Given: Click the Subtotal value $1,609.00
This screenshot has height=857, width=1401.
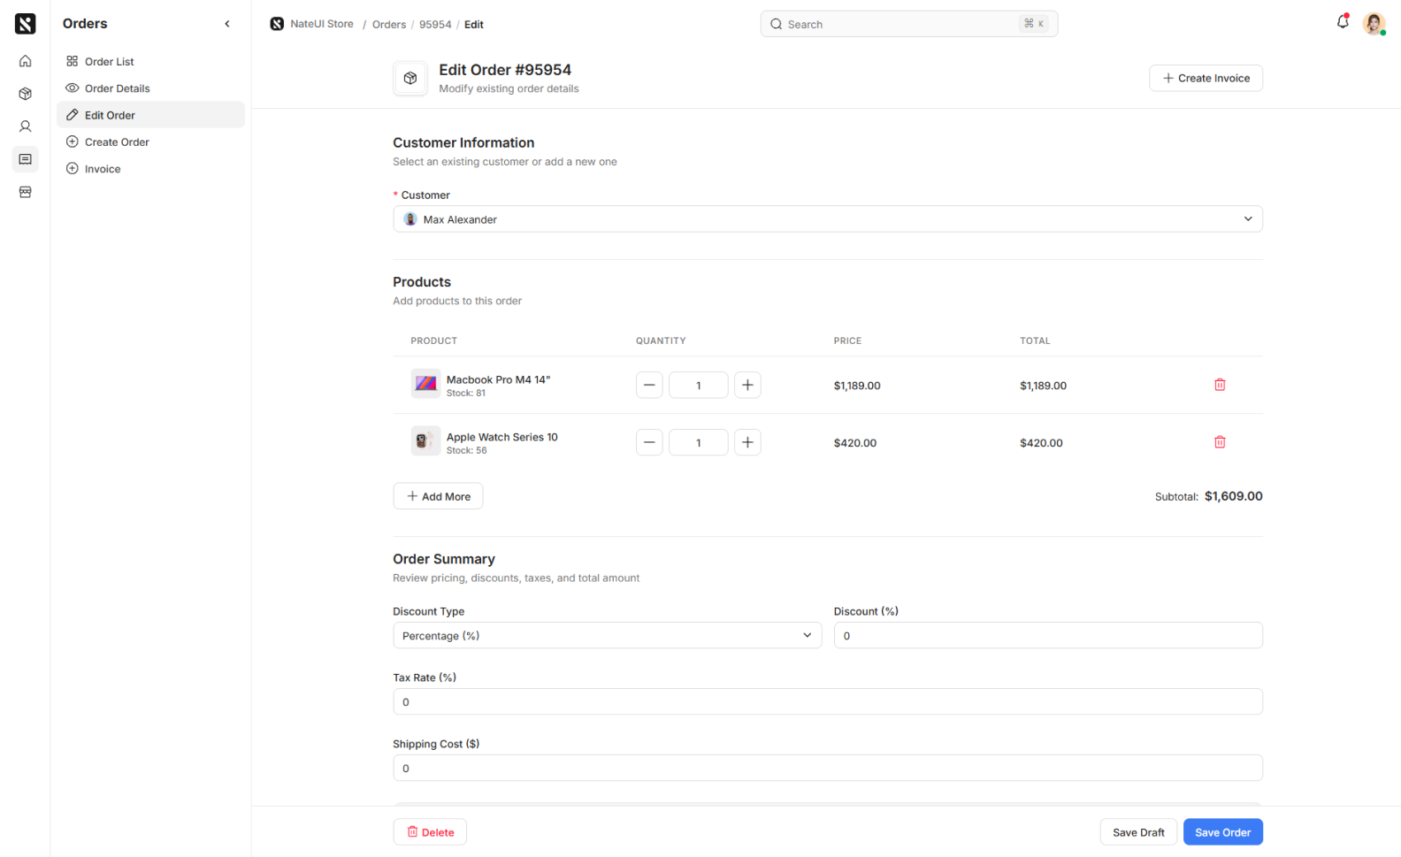Looking at the screenshot, I should tap(1233, 496).
